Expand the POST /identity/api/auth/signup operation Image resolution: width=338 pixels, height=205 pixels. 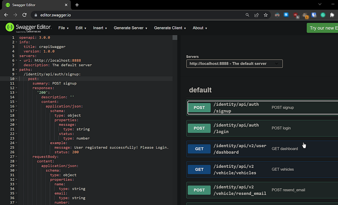[262, 108]
